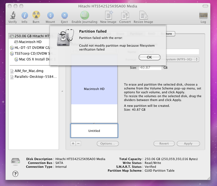Click the Total Capacity '250.06 GB' value
This screenshot has width=217, height=186.
171,159
